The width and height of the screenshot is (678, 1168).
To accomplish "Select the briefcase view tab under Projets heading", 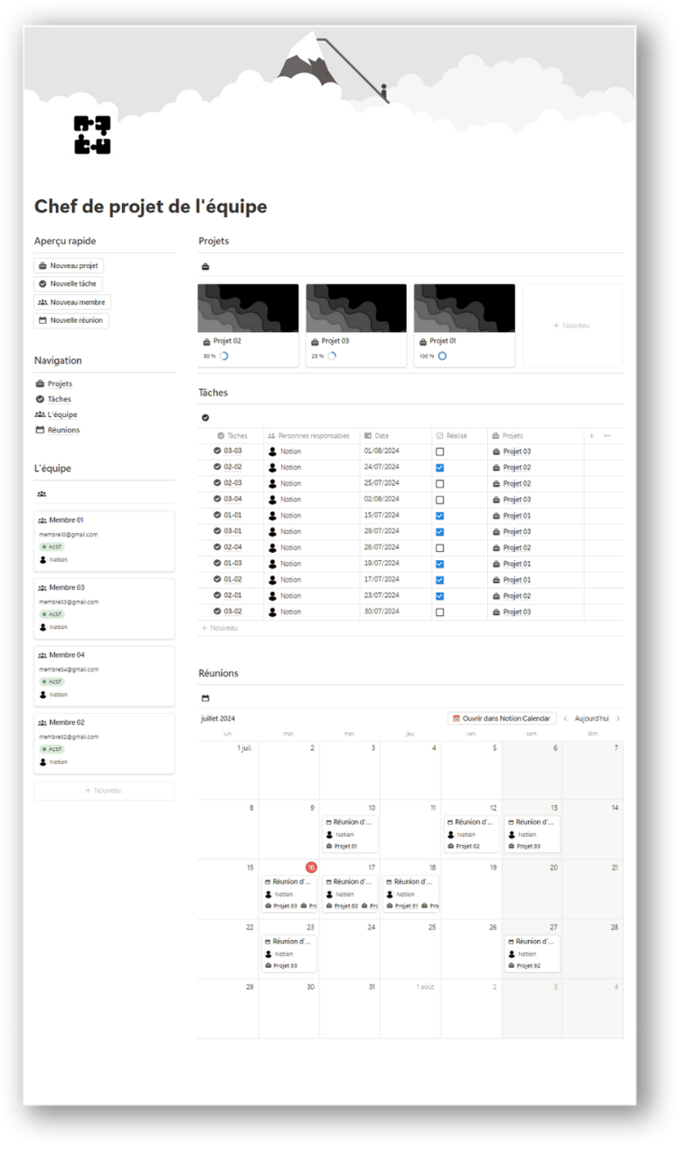I will pos(205,267).
